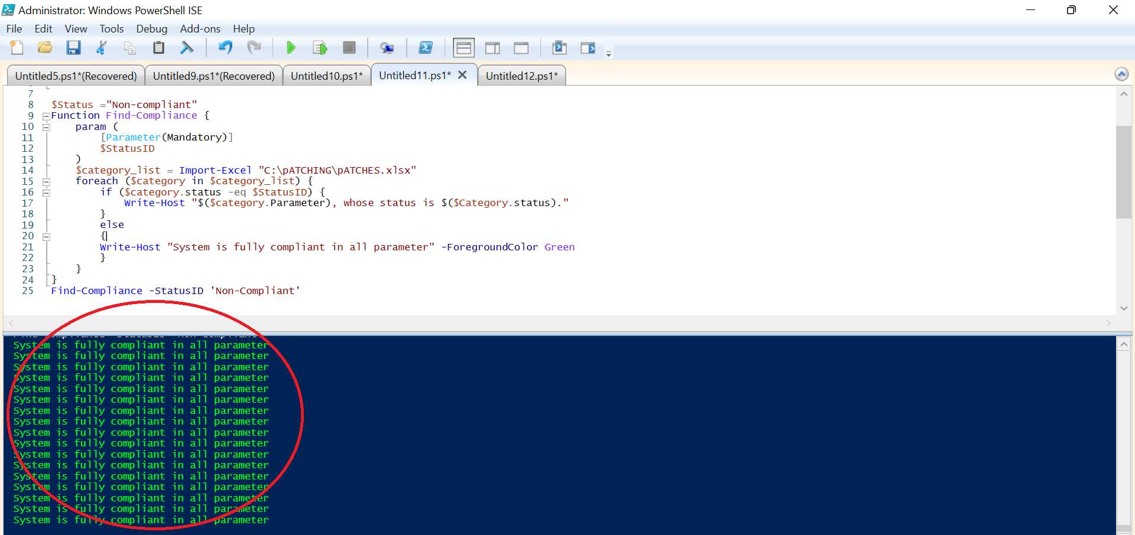Switch to Untitled10.ps1* tab
This screenshot has height=535, width=1135.
[327, 76]
